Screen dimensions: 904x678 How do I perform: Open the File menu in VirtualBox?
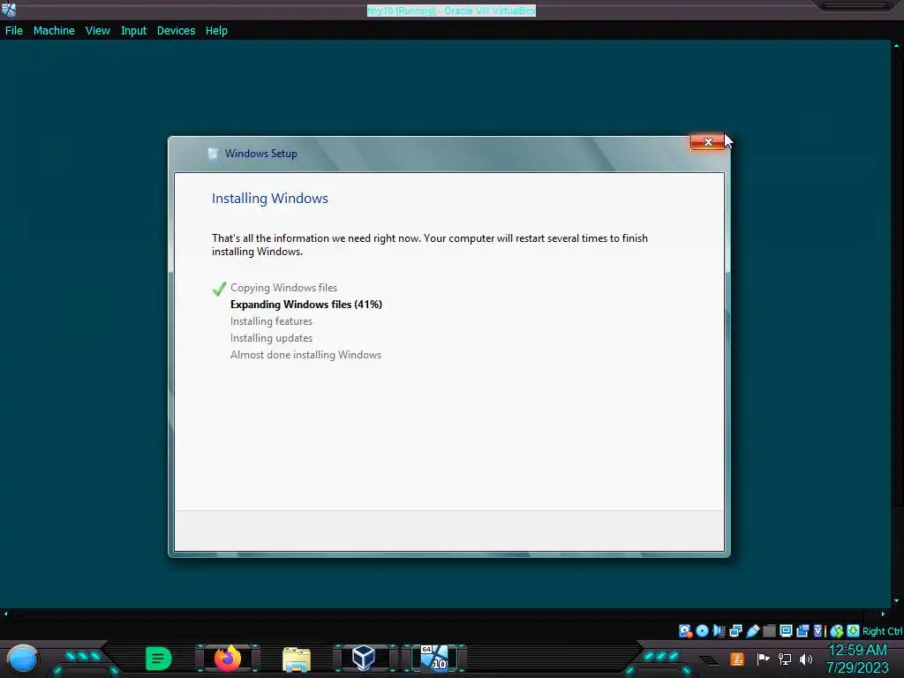click(14, 31)
